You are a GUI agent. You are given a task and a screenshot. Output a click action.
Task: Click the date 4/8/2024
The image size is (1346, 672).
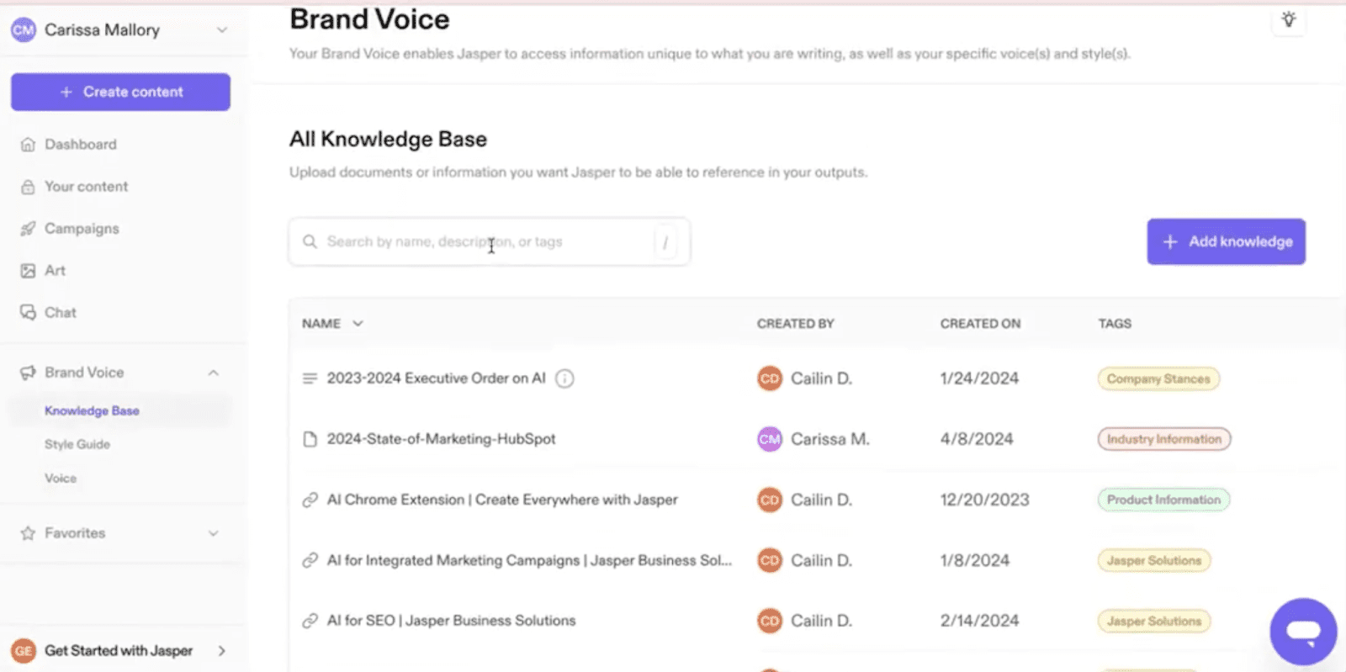[x=977, y=439]
